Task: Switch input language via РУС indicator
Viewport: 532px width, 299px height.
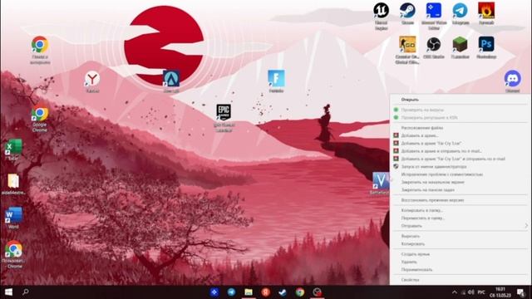Action: pyautogui.click(x=481, y=292)
